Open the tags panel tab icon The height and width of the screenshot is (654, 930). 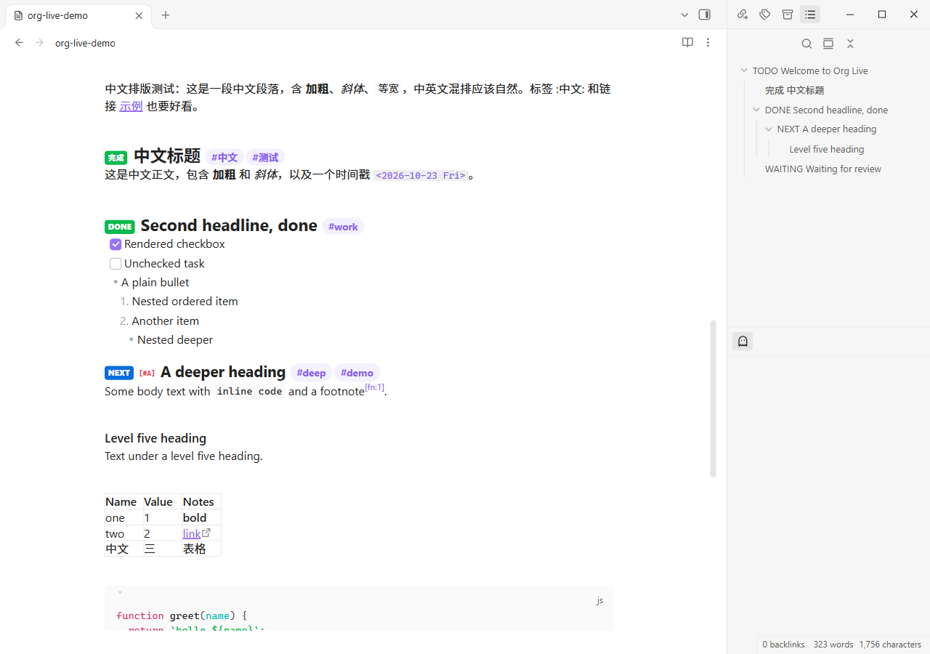pos(764,15)
